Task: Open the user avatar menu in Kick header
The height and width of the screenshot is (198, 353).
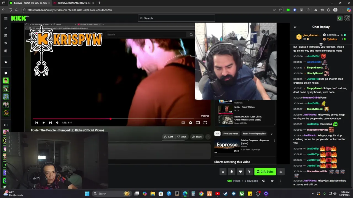Action: [347, 18]
